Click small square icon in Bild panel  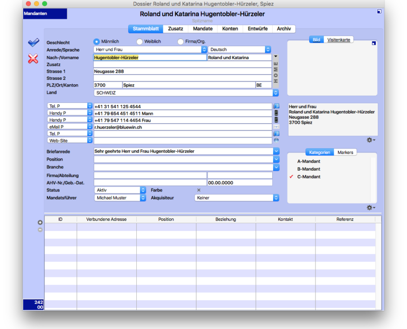point(373,43)
